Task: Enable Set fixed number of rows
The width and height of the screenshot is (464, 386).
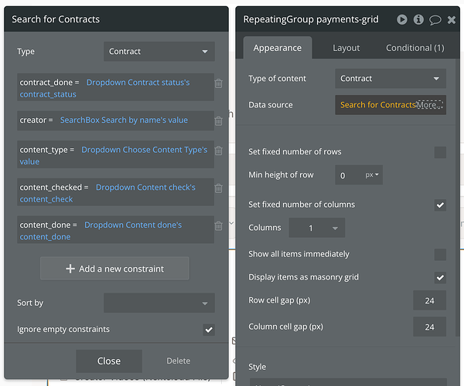Action: click(440, 152)
